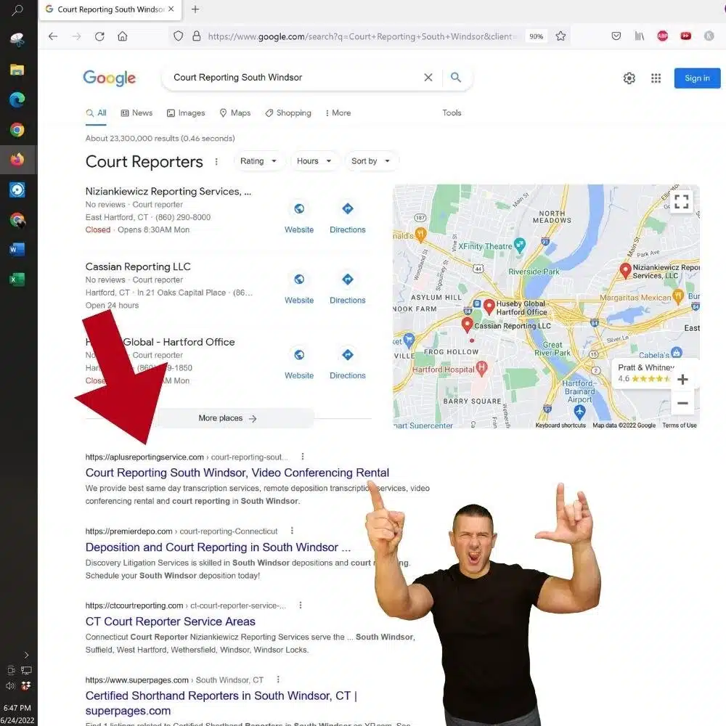Open the search Tools menu
Screen dimensions: 726x726
452,113
